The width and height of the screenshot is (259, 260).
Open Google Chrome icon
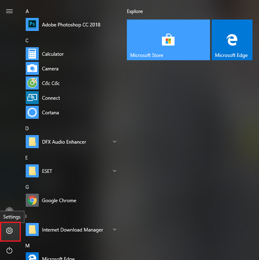point(32,200)
